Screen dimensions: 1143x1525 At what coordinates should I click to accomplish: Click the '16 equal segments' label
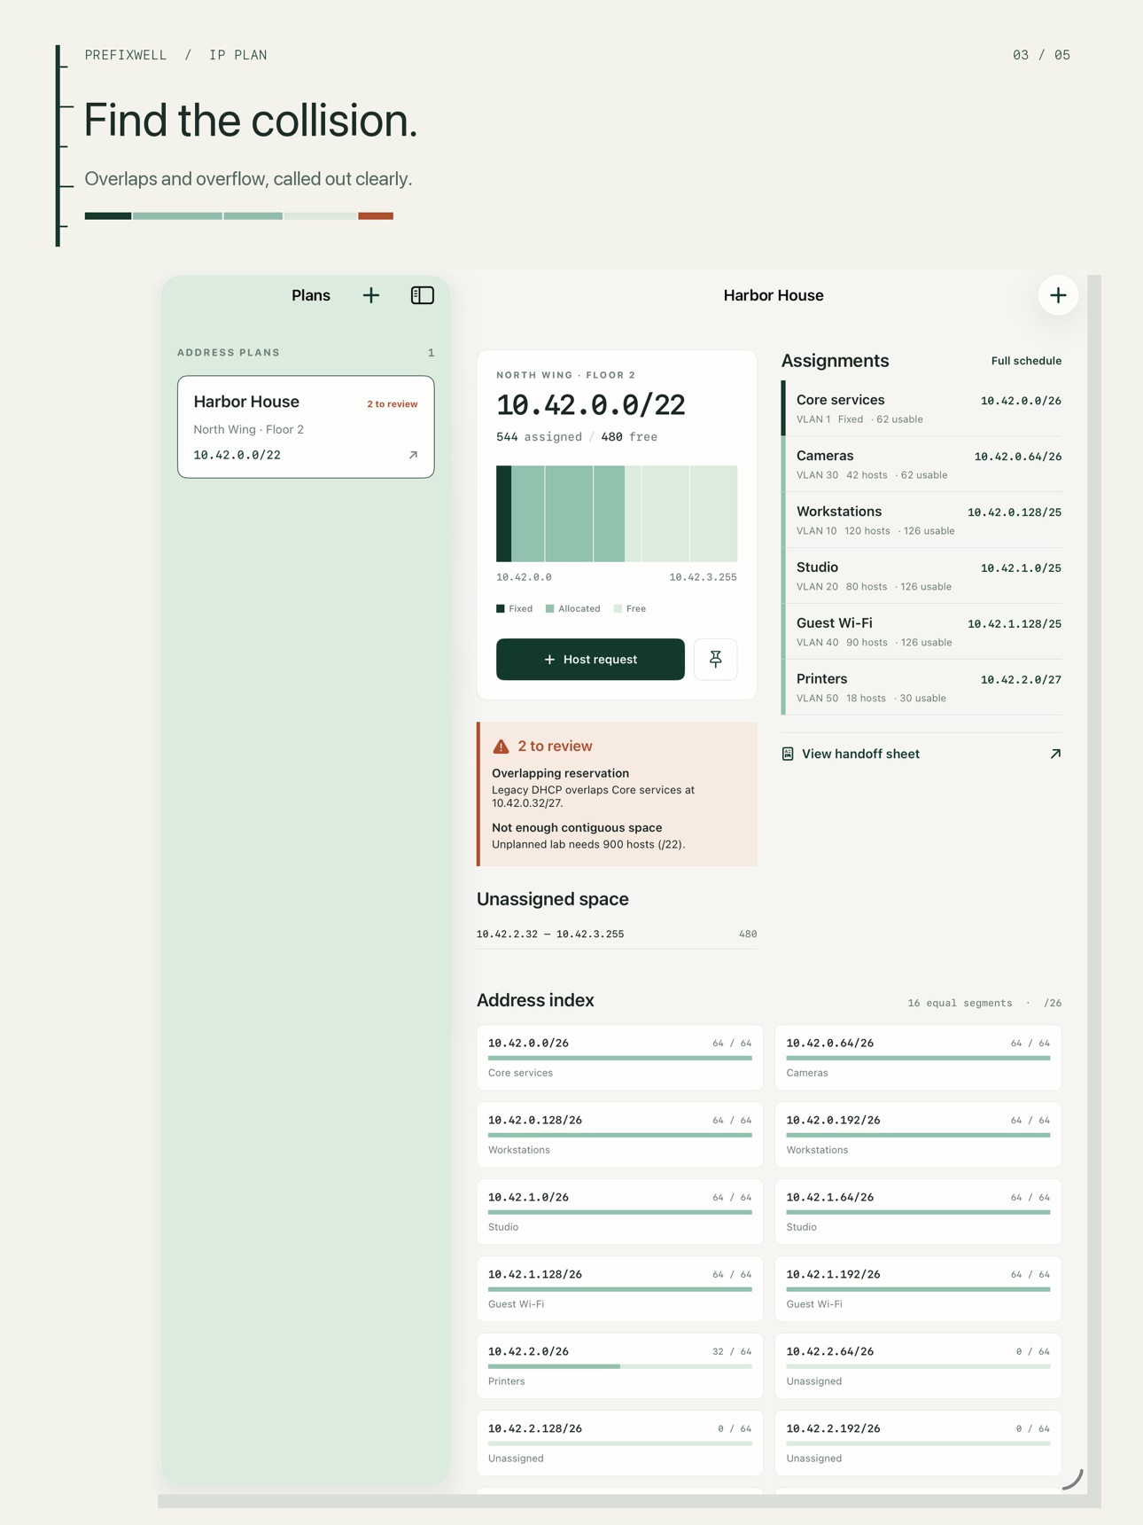[960, 1003]
